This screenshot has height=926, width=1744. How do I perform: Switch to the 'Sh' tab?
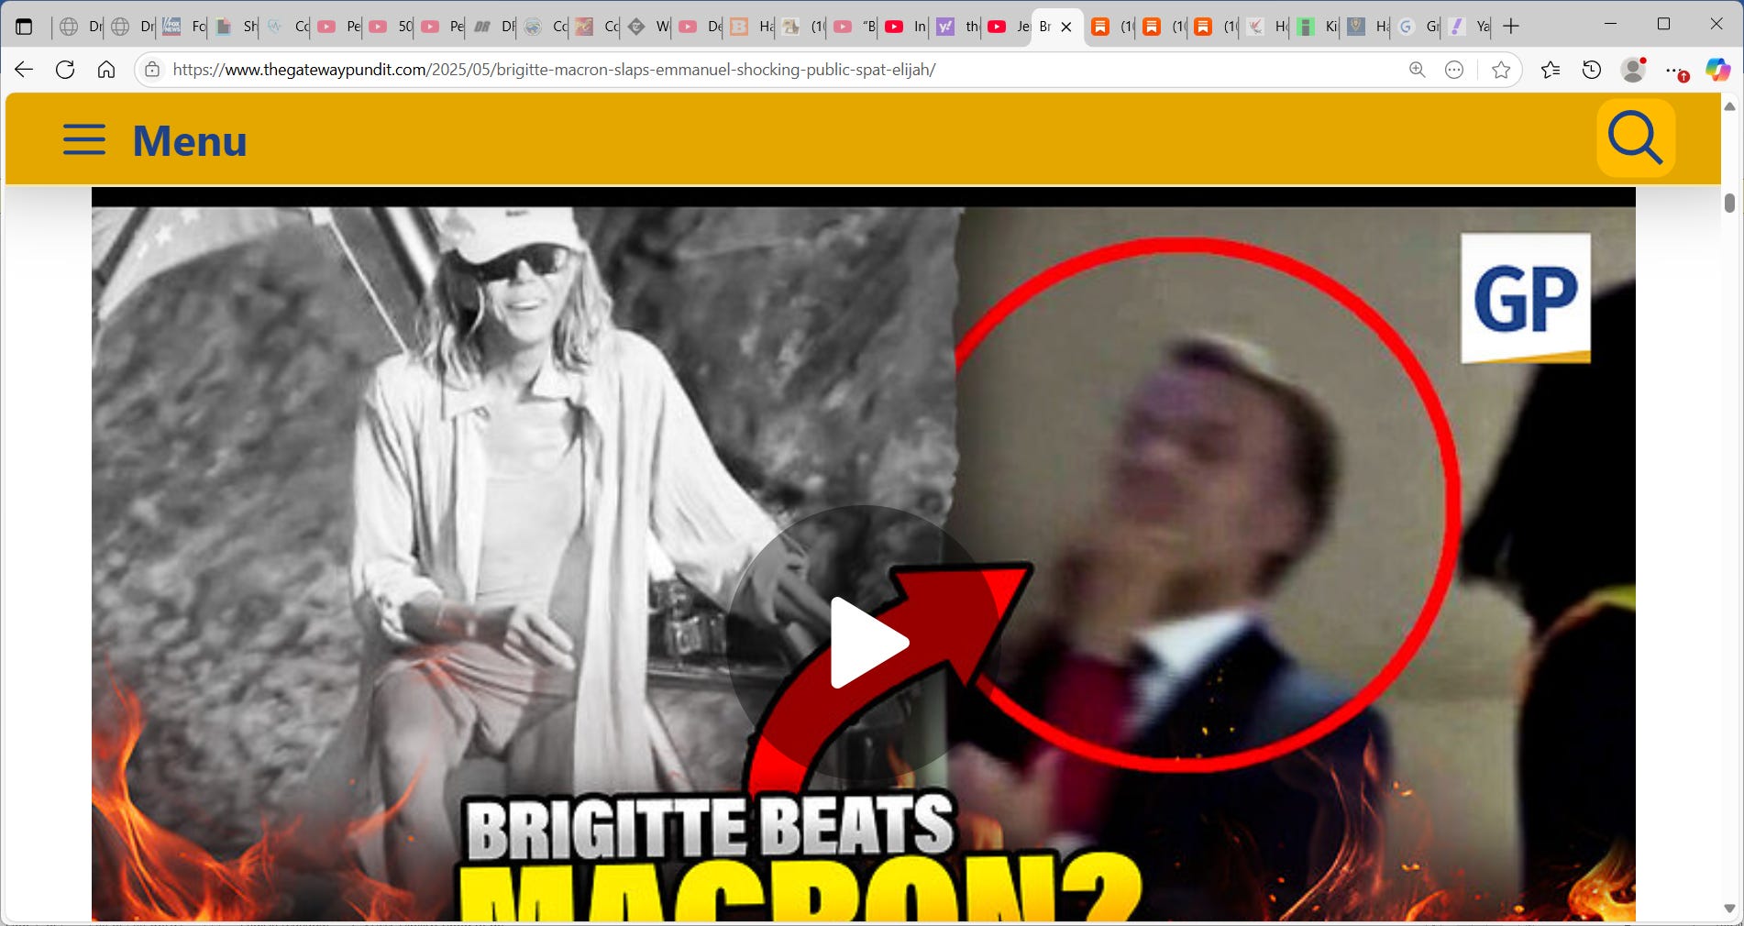(236, 27)
